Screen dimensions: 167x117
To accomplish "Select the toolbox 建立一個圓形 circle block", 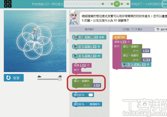I will tap(82, 83).
